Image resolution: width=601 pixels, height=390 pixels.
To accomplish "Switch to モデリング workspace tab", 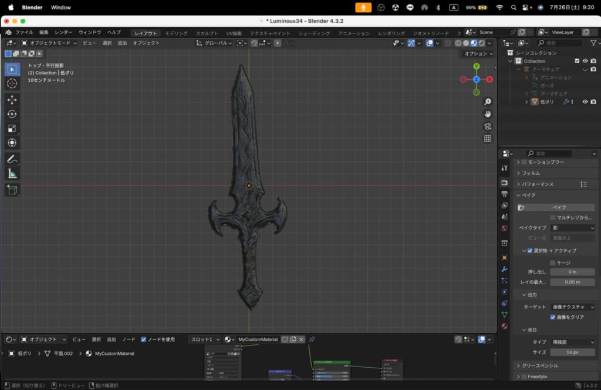I will (176, 33).
